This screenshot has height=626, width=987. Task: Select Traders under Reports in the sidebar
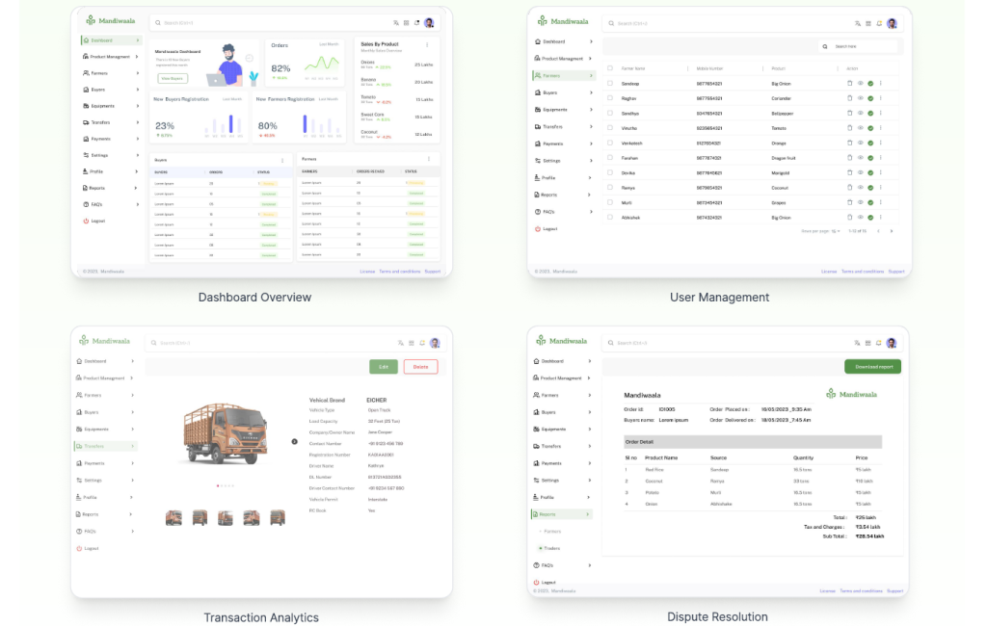click(x=551, y=548)
